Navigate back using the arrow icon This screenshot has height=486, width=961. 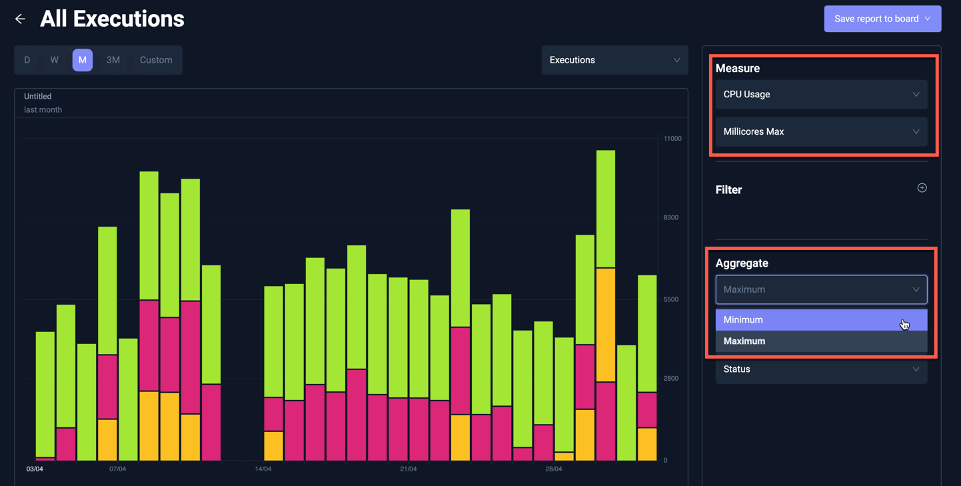click(x=19, y=19)
